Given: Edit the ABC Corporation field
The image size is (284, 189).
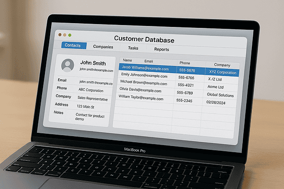Looking at the screenshot, I should pos(91,90).
